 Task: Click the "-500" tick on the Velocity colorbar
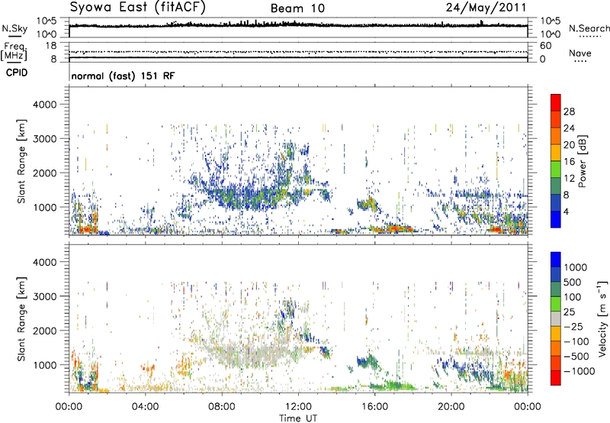[576, 356]
